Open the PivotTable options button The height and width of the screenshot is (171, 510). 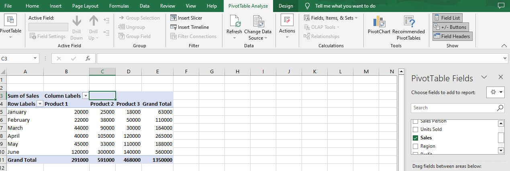(x=10, y=26)
